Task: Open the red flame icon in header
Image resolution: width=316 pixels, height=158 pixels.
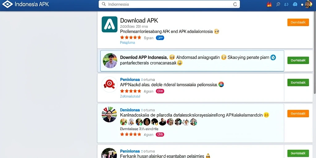Action: (x=269, y=4)
